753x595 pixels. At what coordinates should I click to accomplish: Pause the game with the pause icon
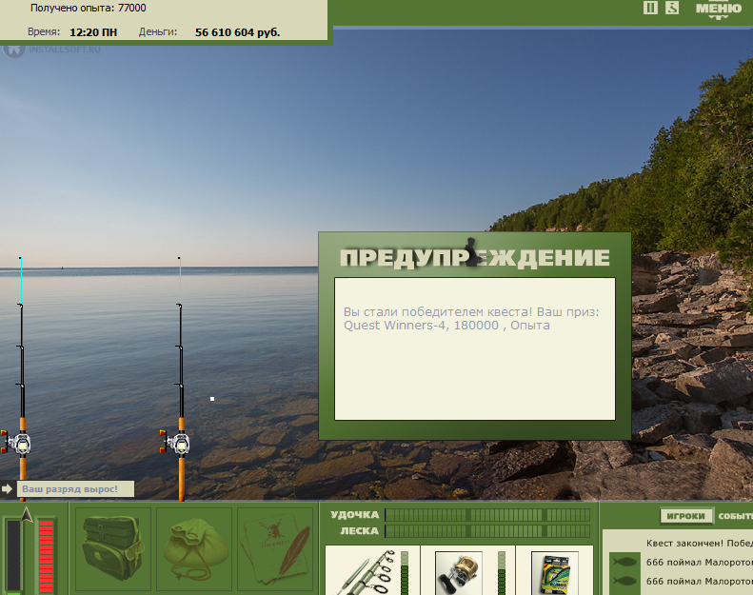(x=650, y=8)
